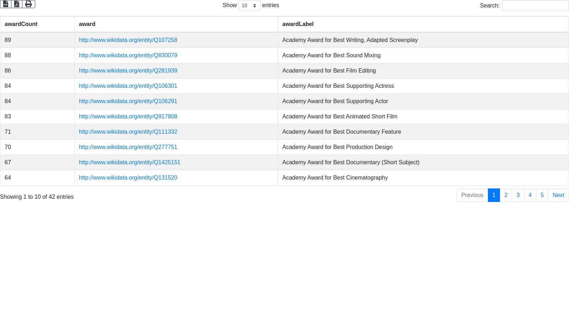
Task: Print the table using printer icon
Action: [28, 4]
